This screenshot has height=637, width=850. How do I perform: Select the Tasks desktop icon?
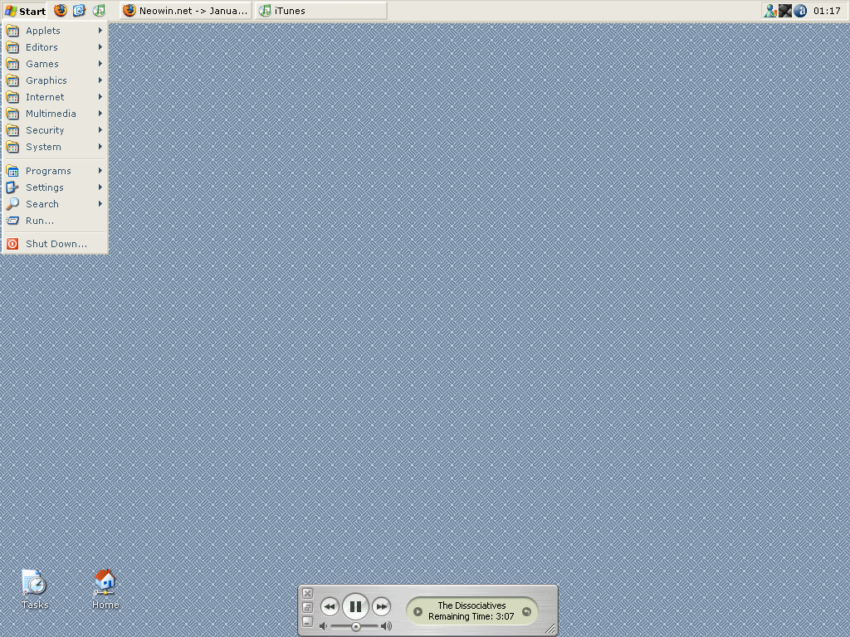click(x=35, y=589)
